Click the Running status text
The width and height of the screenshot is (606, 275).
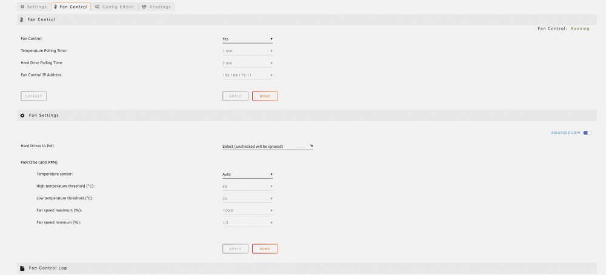coord(580,28)
